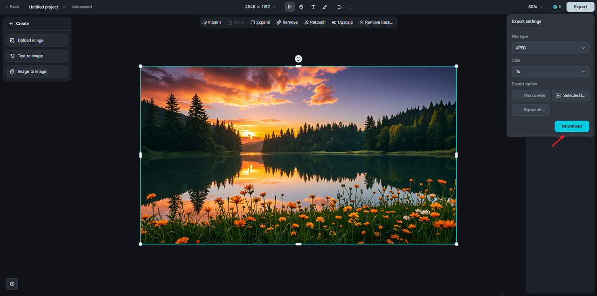Select the Export all option

point(531,110)
